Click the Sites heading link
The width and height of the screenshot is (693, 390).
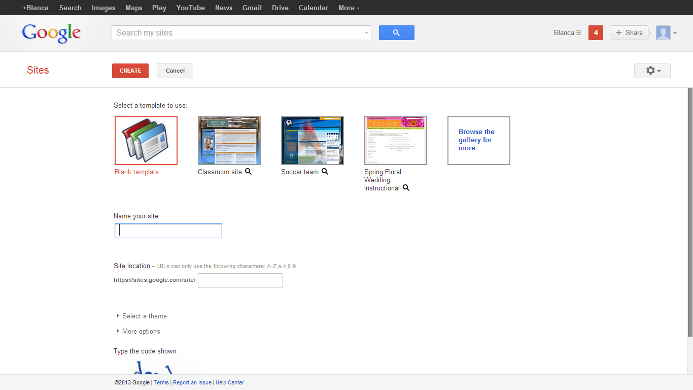[38, 70]
